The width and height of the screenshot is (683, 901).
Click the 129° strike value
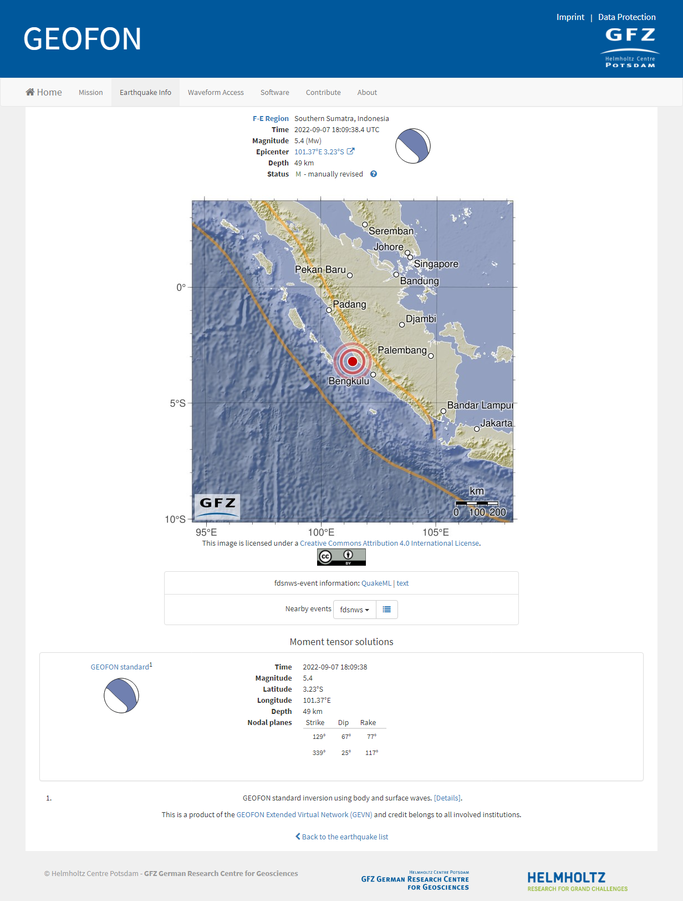[319, 737]
